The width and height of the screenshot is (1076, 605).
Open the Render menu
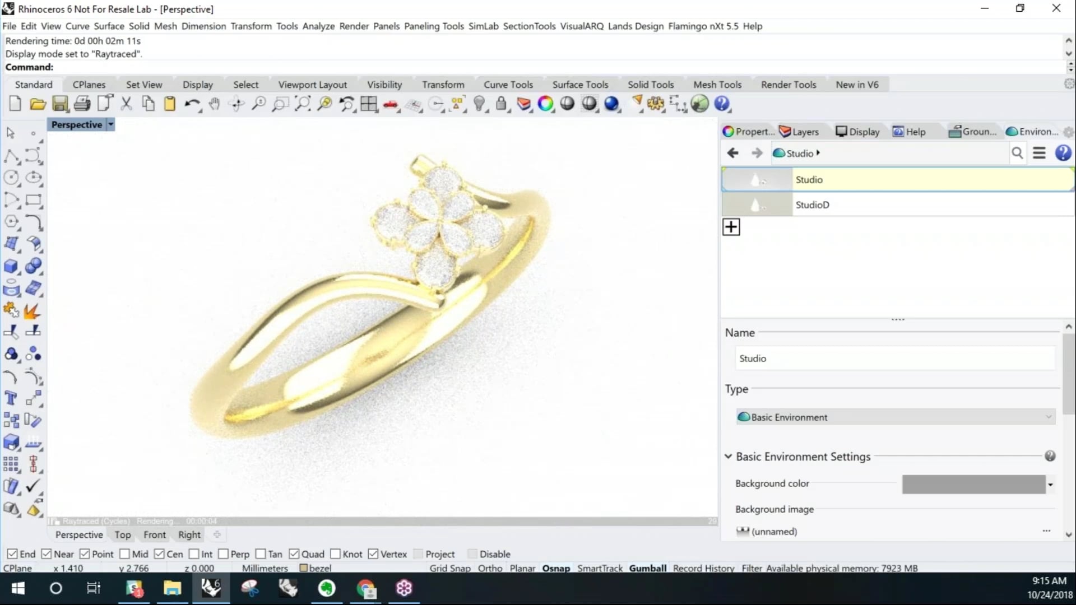(354, 26)
